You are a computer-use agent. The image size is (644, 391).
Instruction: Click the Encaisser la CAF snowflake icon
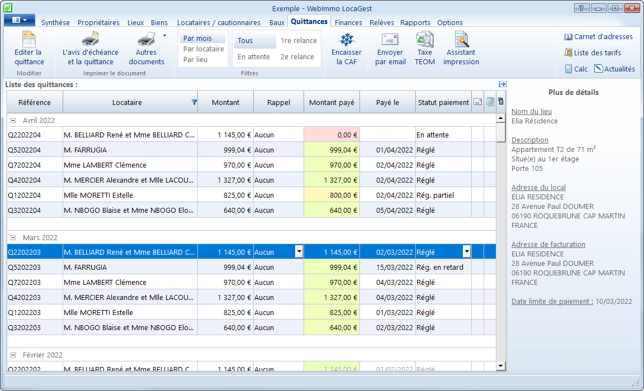coord(347,40)
